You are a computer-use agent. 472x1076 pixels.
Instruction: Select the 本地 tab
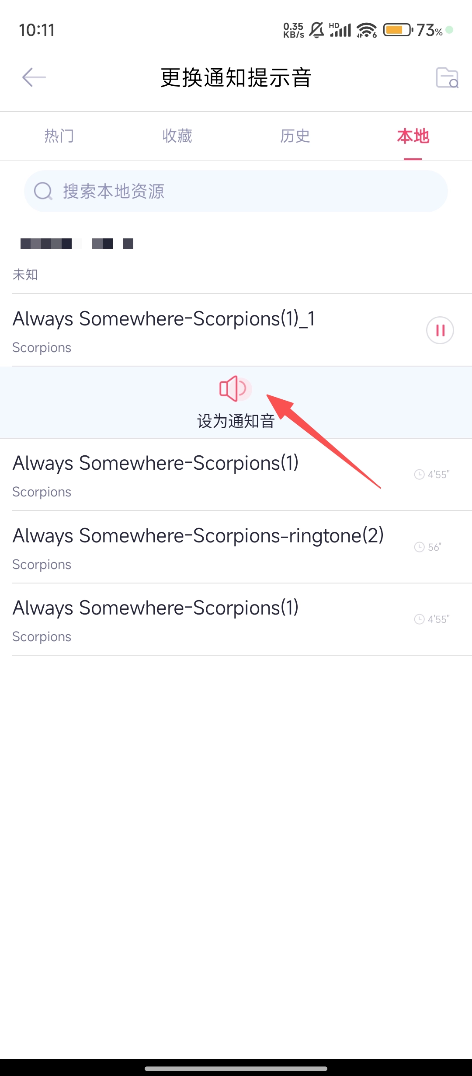pyautogui.click(x=413, y=136)
